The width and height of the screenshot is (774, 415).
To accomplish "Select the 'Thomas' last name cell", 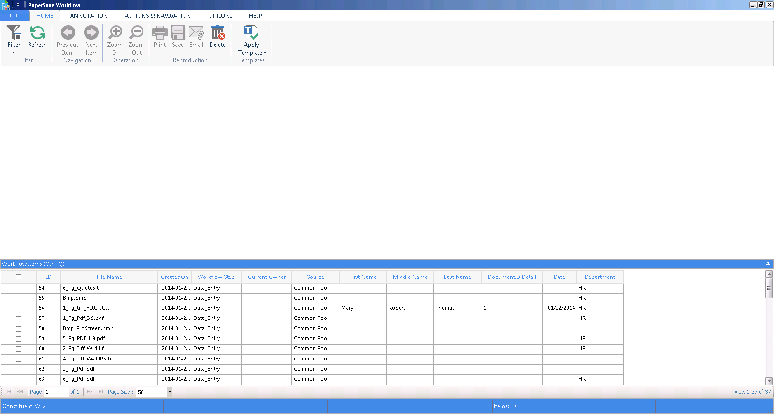I will point(457,308).
